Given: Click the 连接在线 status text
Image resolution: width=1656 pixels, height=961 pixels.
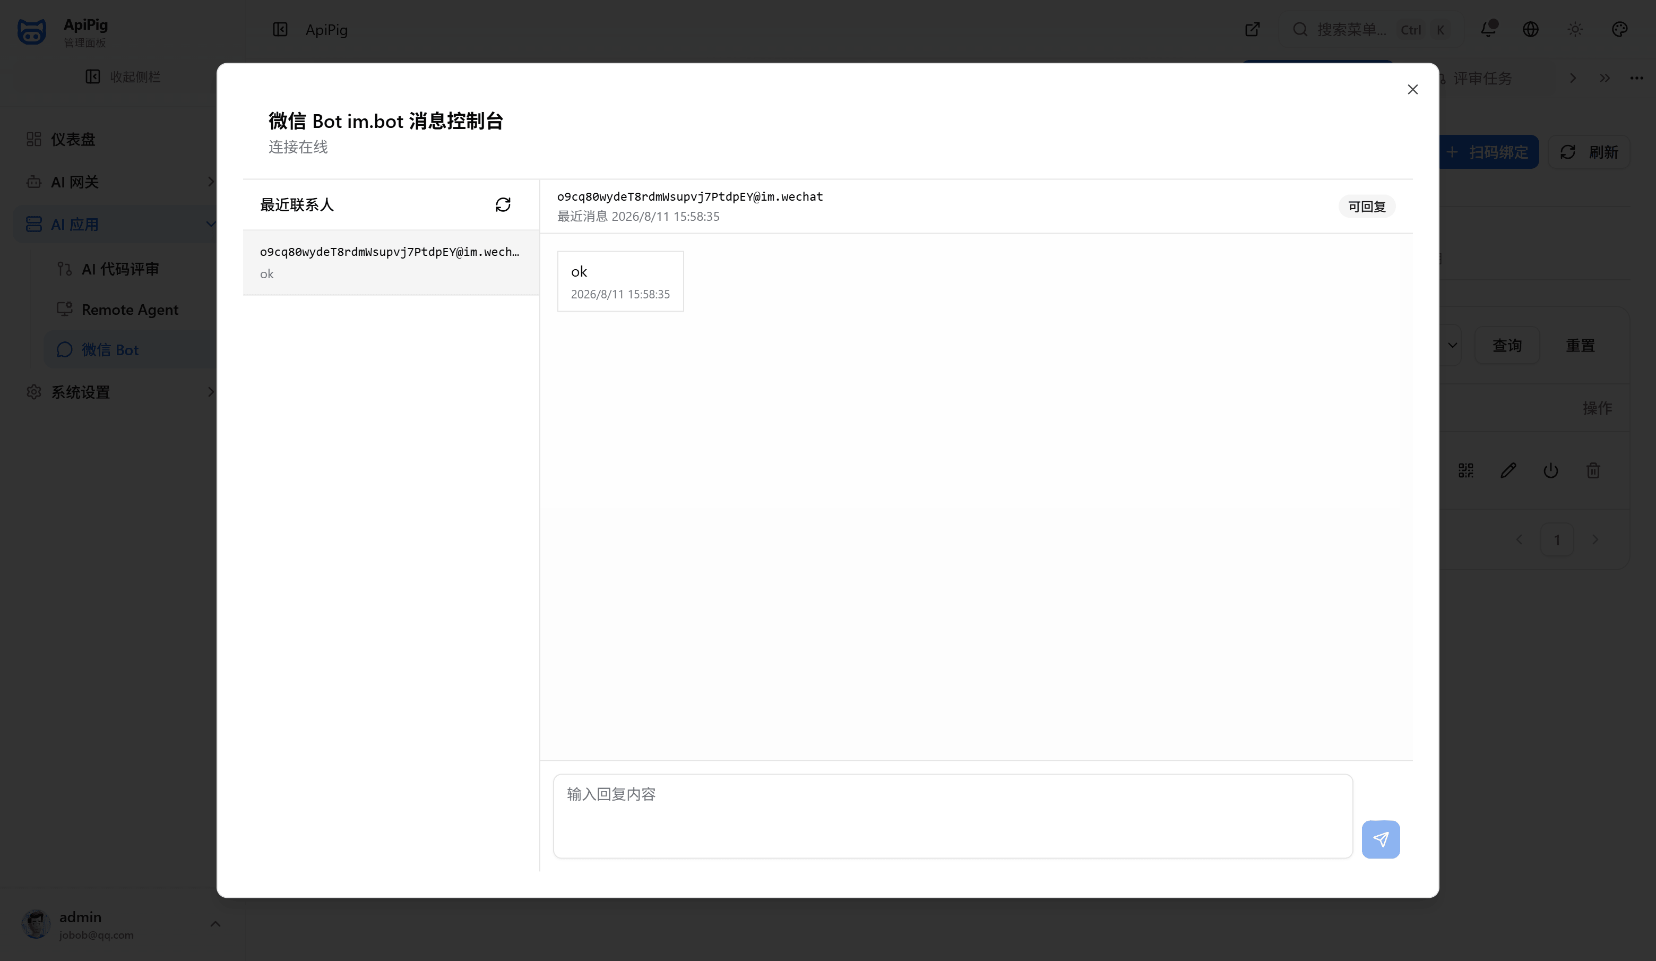Looking at the screenshot, I should 298,147.
